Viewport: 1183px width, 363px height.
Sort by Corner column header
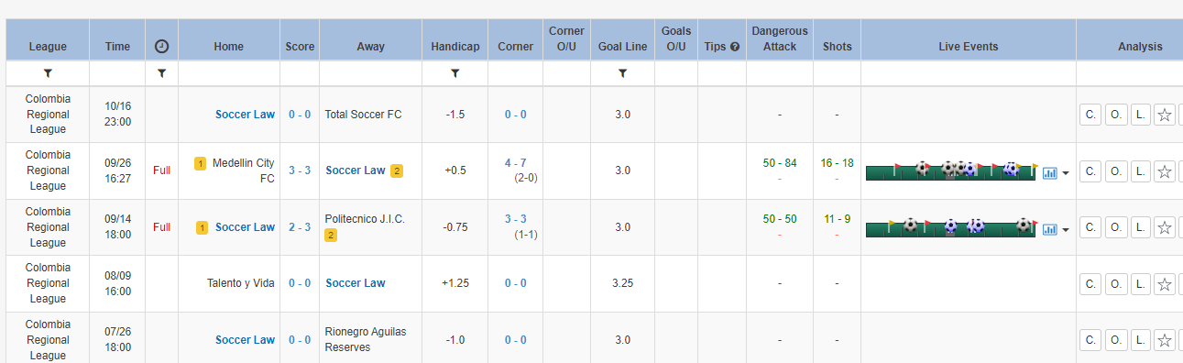coord(515,47)
